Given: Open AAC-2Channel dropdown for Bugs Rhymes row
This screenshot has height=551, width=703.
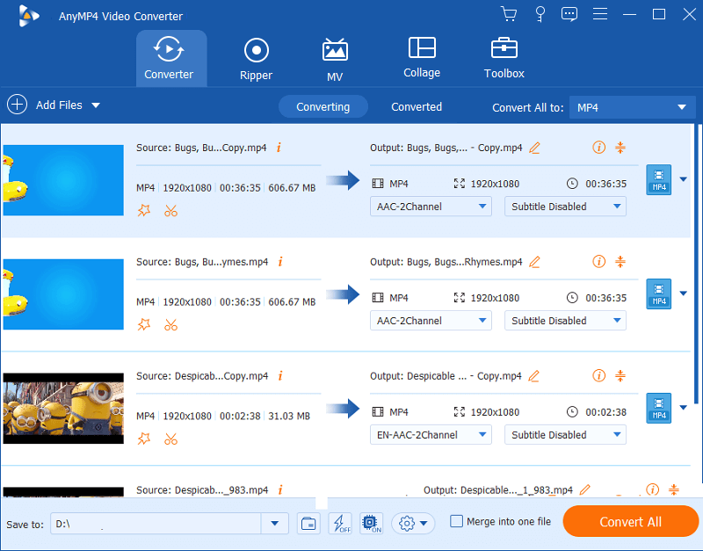Looking at the screenshot, I should pyautogui.click(x=431, y=321).
